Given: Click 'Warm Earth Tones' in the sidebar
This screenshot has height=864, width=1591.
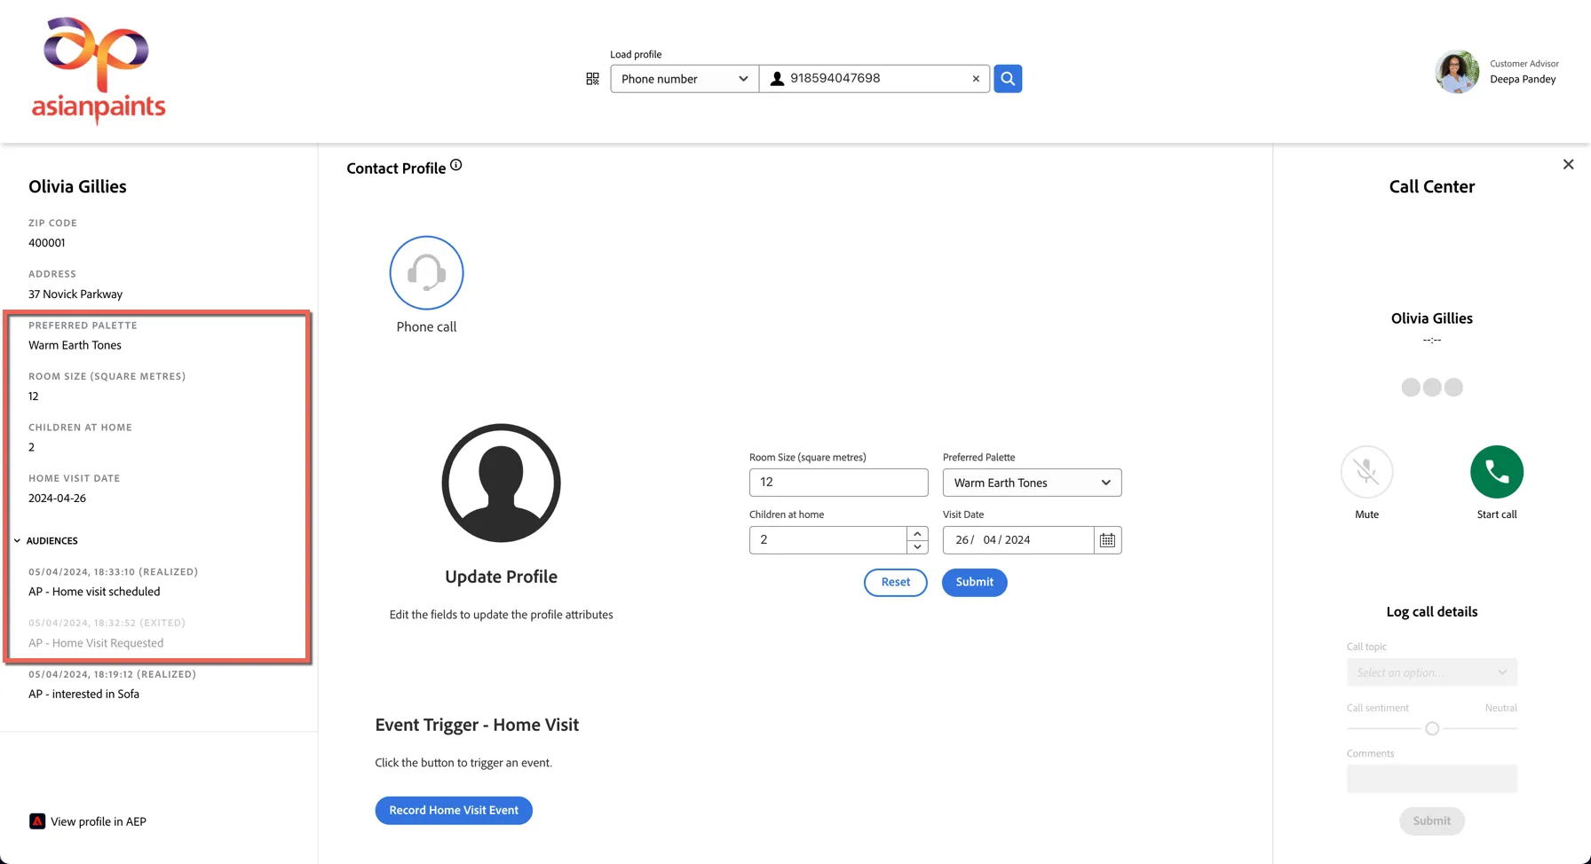Looking at the screenshot, I should pos(75,345).
